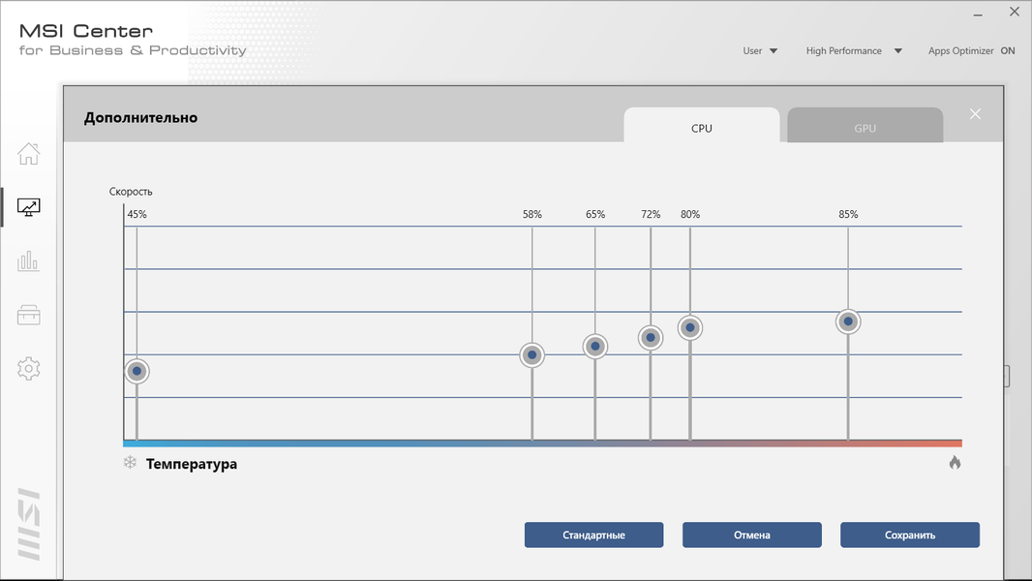This screenshot has height=581, width=1032.
Task: Select the 45% fan speed handle
Action: click(137, 371)
